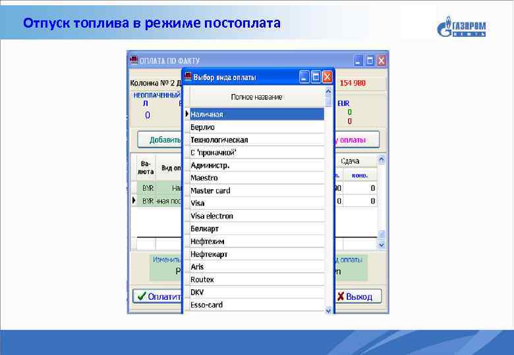Select DKV payment type
The width and height of the screenshot is (514, 355).
pos(257,293)
